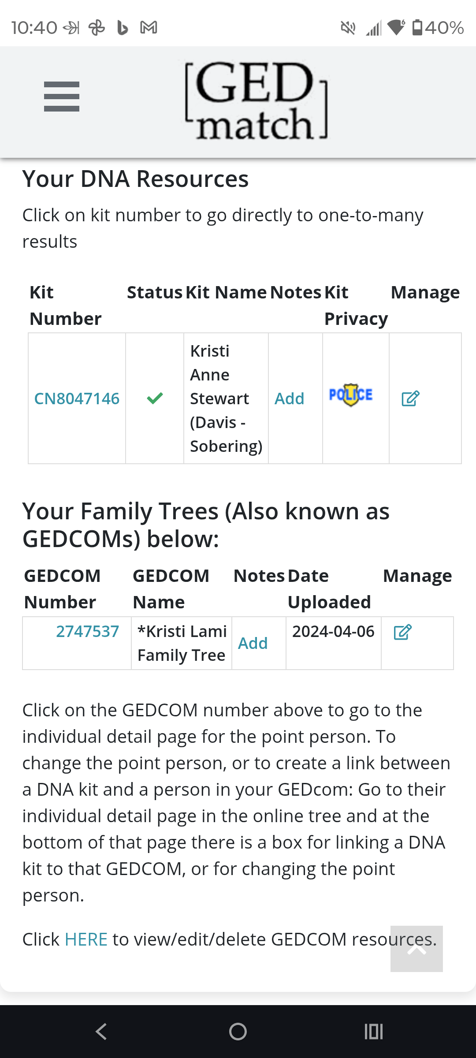Edit GEDCOM 2747537 via manage icon
Screen dimensions: 476x1058
[402, 632]
